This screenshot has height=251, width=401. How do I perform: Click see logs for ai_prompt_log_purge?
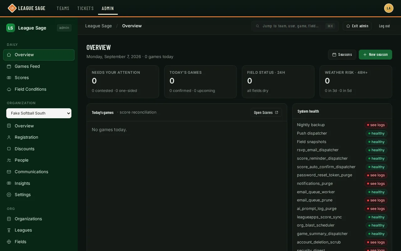click(376, 209)
